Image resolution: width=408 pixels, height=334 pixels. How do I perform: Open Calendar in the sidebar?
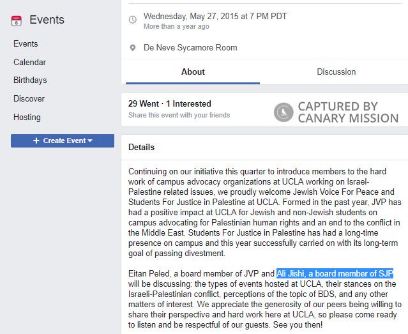pos(29,62)
